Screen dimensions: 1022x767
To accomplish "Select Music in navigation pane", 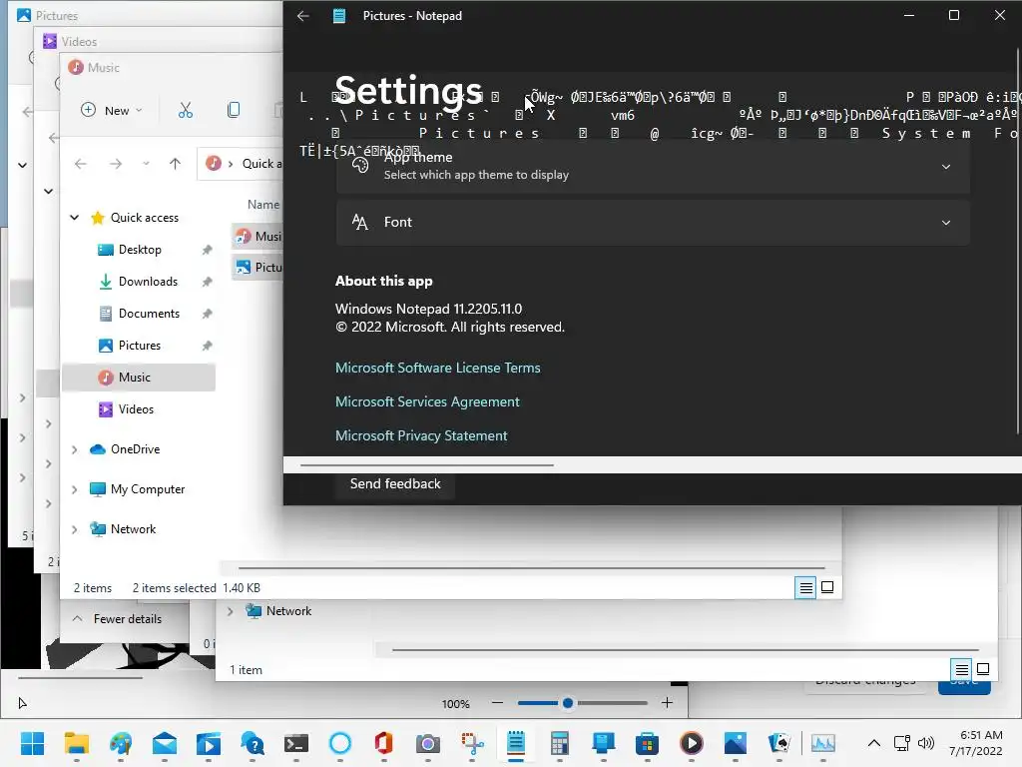I will point(138,378).
